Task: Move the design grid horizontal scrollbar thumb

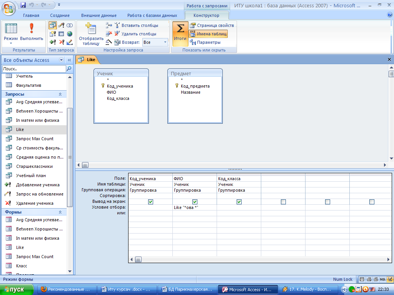Action: 138,259
